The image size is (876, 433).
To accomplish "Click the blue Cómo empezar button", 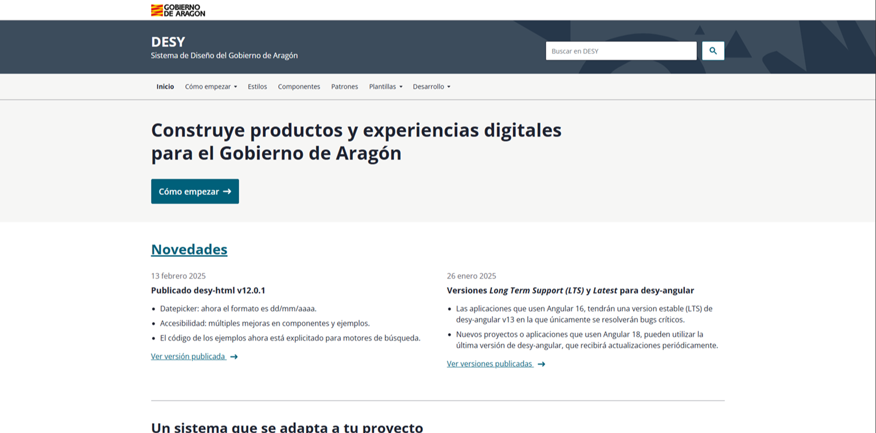I will 195,191.
